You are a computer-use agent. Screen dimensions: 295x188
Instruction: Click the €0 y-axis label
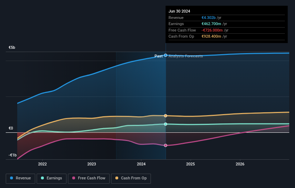tap(11, 128)
